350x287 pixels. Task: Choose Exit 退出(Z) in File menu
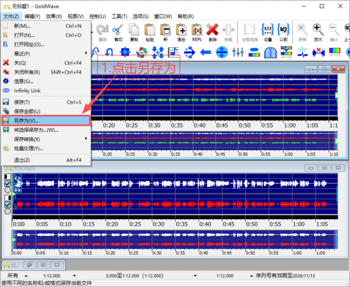point(46,160)
